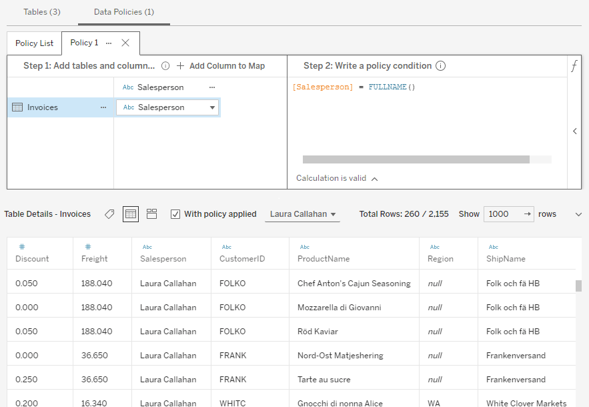Open the Policy List tab

(x=34, y=43)
